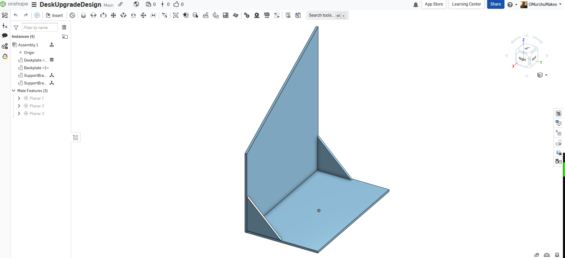
Task: Select the Slider mate tool
Action: (103, 15)
